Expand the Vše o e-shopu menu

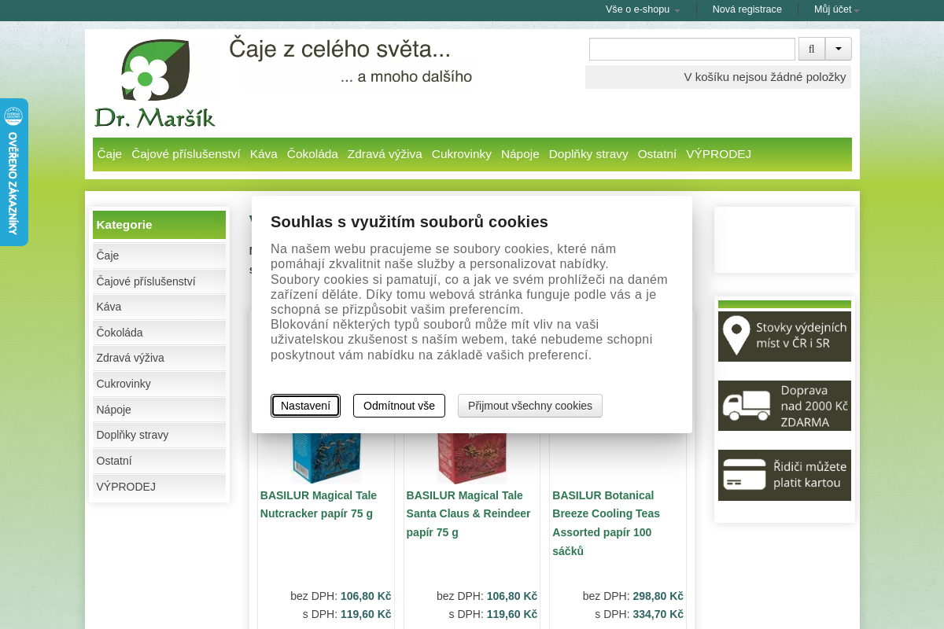pyautogui.click(x=643, y=9)
